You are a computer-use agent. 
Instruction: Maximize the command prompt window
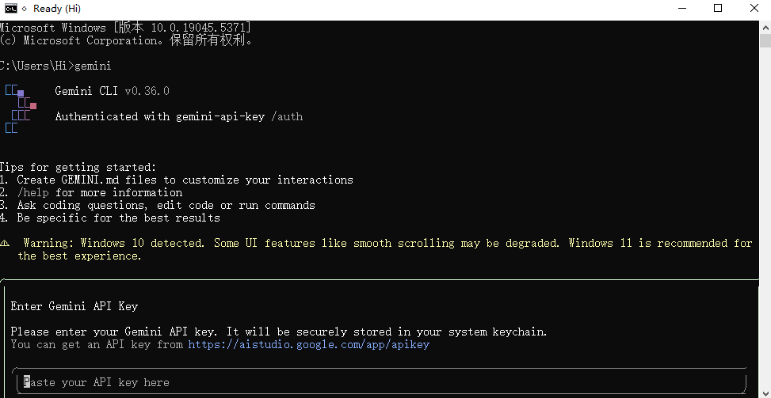coord(718,9)
